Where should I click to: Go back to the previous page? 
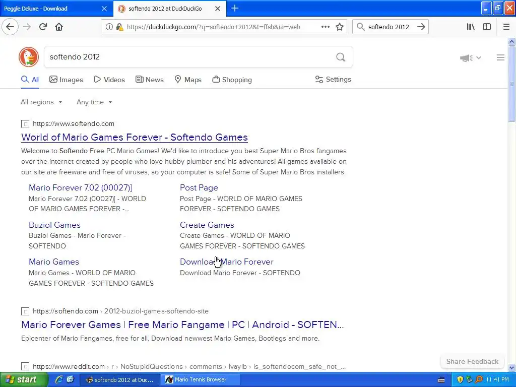[10, 27]
